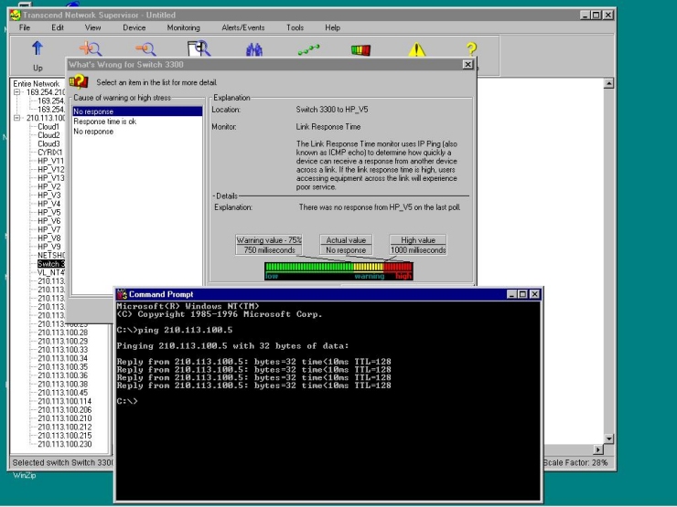
Task: Click the green dotted path trace icon
Action: coord(308,49)
